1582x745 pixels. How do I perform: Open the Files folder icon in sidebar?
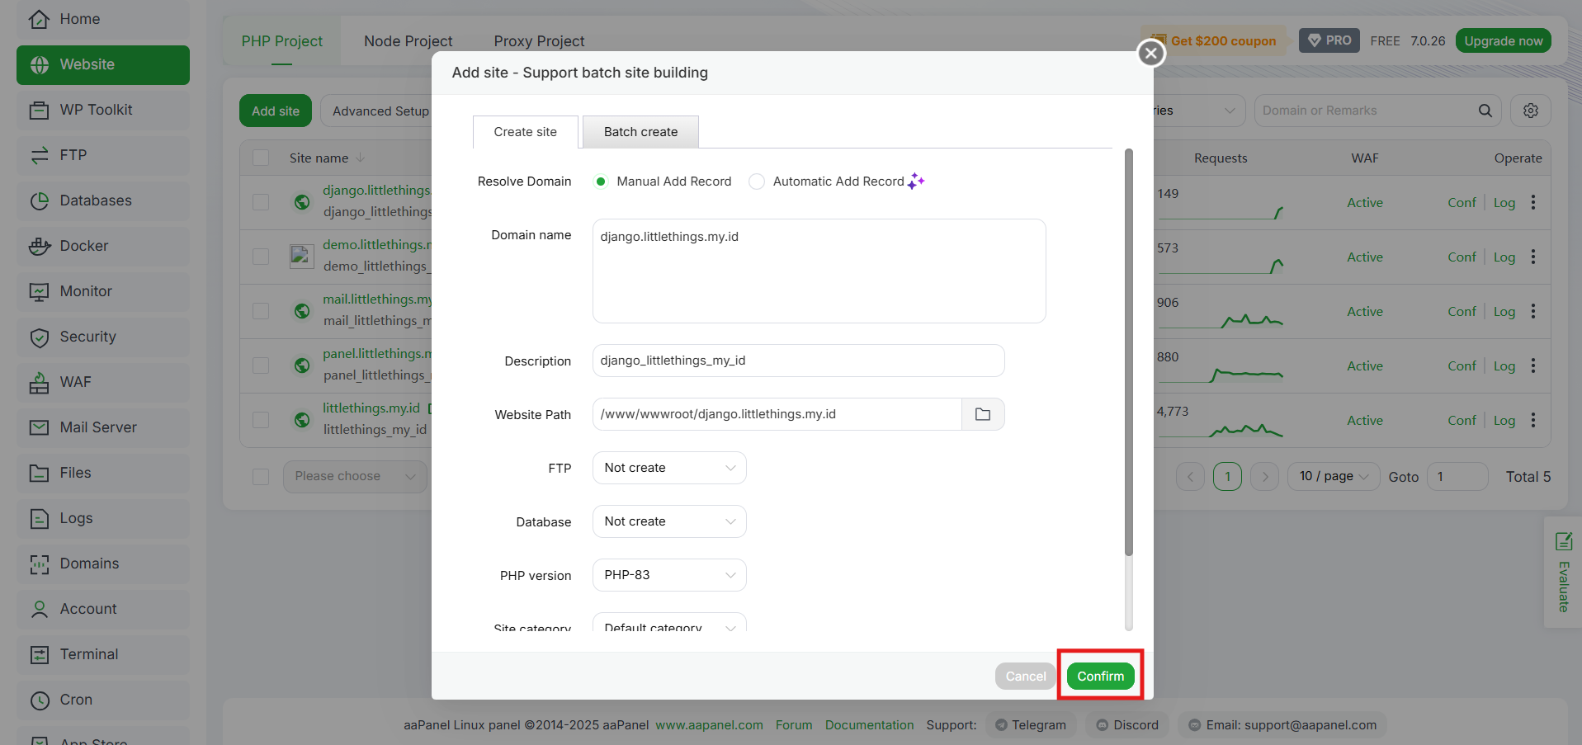coord(40,474)
